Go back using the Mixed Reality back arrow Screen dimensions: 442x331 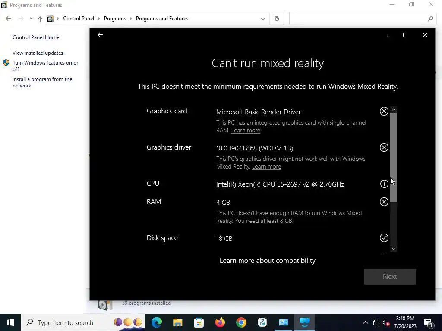[x=100, y=34]
